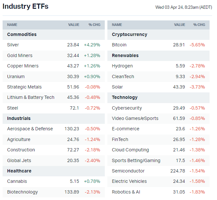Select the Solar ETF row

[117, 87]
